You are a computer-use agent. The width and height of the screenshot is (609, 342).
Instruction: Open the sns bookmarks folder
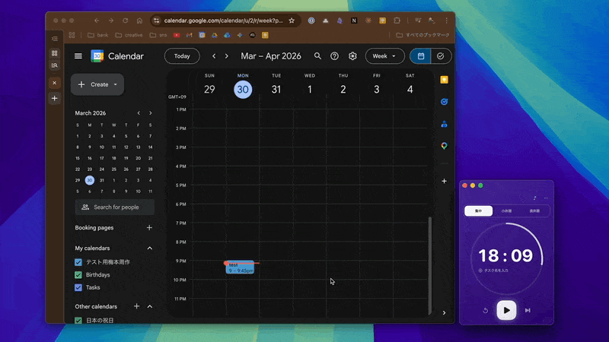(158, 35)
